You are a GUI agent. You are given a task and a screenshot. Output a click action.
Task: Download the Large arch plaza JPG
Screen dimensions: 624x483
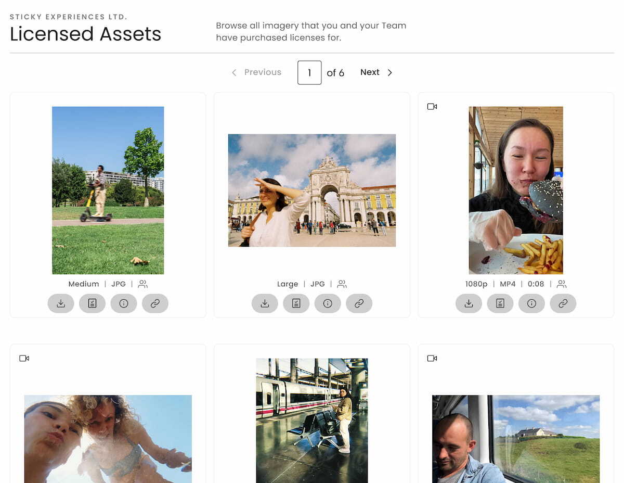(x=265, y=303)
